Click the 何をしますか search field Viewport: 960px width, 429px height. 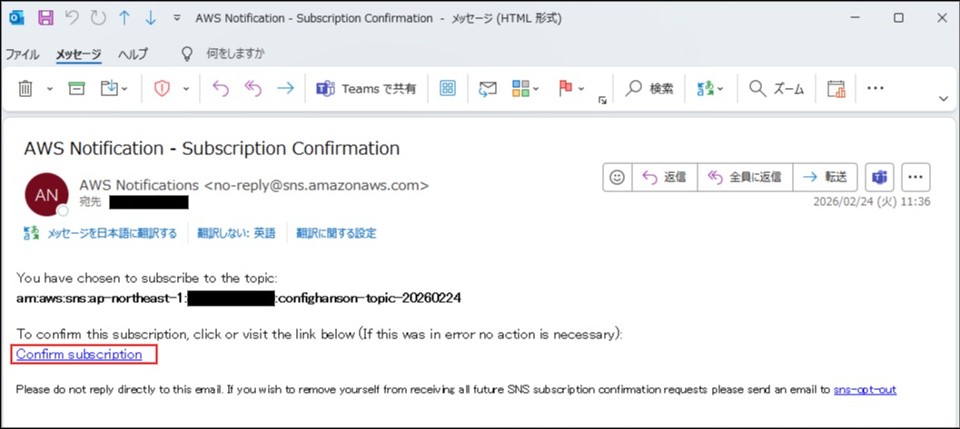(x=235, y=54)
